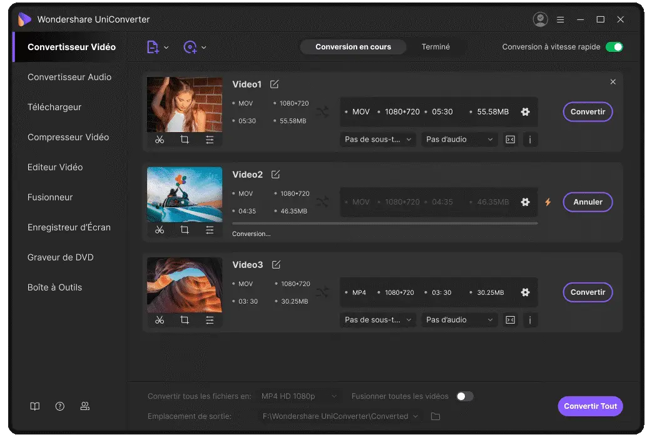Open Video3 subtitle dropdown Pas de sous-t...
The width and height of the screenshot is (652, 447).
(x=377, y=320)
